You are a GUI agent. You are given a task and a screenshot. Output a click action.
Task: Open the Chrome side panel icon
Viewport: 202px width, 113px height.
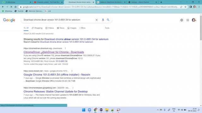click(191, 7)
